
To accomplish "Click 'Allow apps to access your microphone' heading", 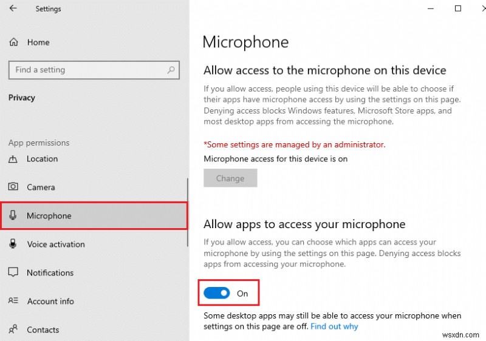I will [304, 224].
